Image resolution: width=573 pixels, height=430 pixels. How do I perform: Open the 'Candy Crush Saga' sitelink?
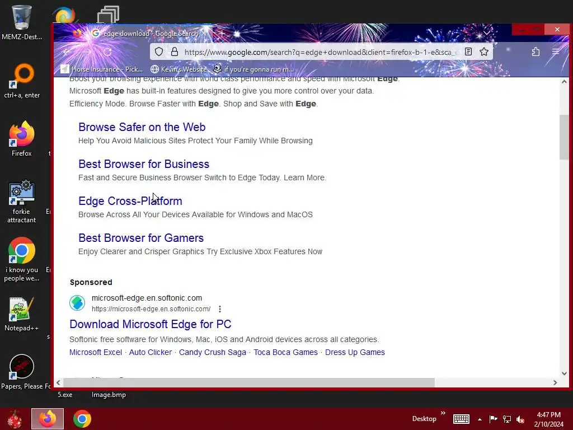pyautogui.click(x=212, y=352)
